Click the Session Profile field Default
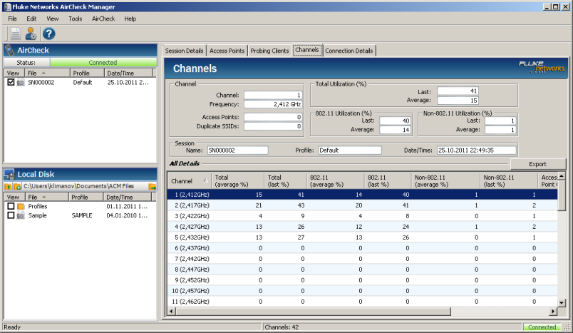The width and height of the screenshot is (573, 333). (x=350, y=150)
